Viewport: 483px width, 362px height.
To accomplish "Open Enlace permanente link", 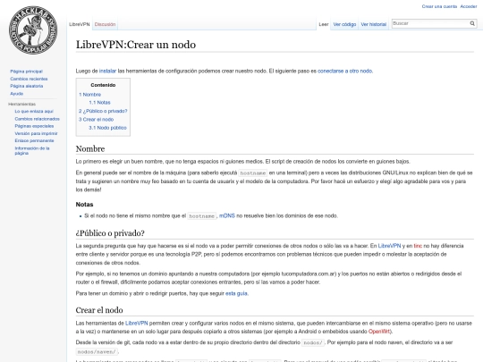I will pos(34,140).
